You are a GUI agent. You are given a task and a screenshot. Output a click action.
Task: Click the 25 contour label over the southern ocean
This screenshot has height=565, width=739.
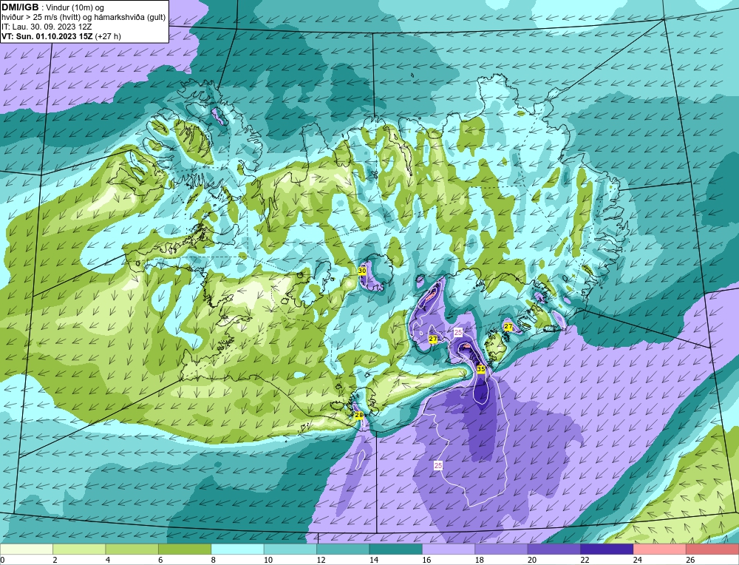(438, 465)
